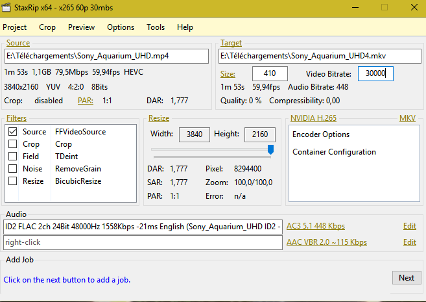The width and height of the screenshot is (426, 302).
Task: Select RemoveGrain in the filters list
Action: (x=78, y=169)
